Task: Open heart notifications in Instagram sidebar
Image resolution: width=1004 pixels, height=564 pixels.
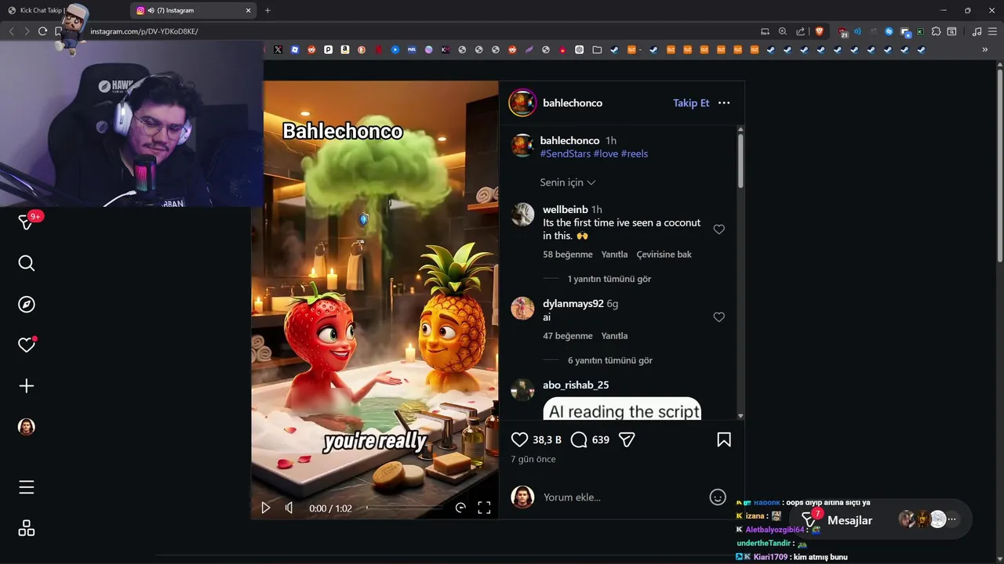Action: pos(27,345)
